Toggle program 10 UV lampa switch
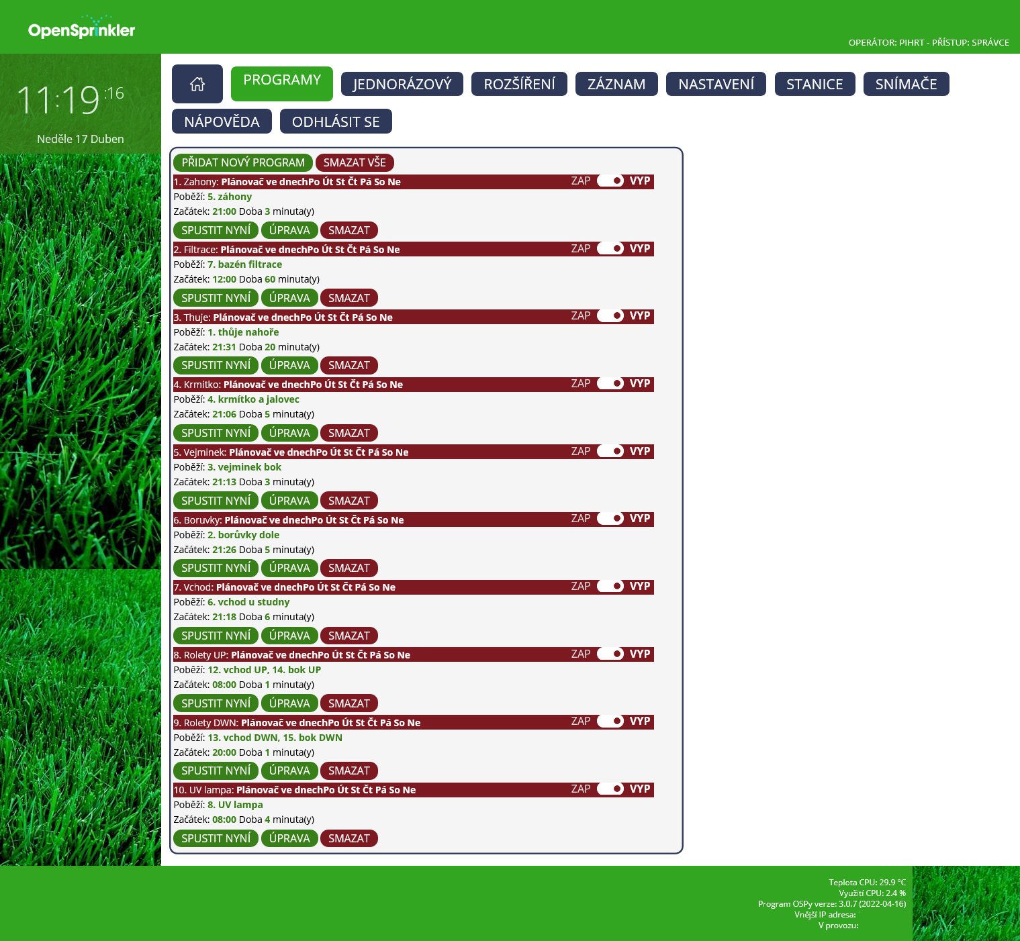This screenshot has width=1020, height=941. 610,789
